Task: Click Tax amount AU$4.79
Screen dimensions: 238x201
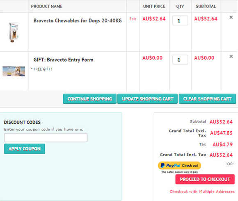Action: pyautogui.click(x=222, y=144)
